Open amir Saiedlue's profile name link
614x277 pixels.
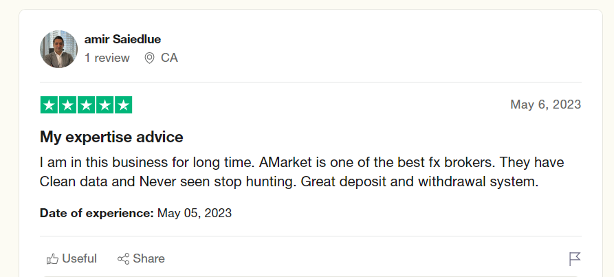(122, 39)
